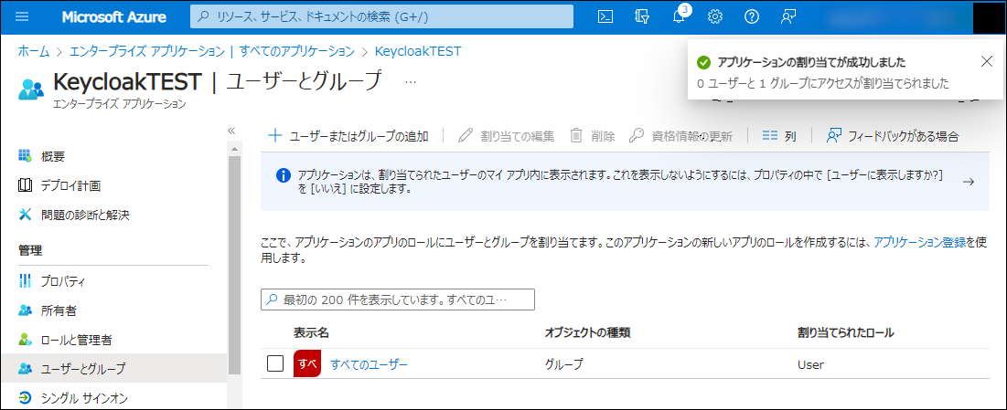Screen dimensions: 1007x410
Task: Follow the アプリケーション登録 link
Action: pyautogui.click(x=919, y=242)
